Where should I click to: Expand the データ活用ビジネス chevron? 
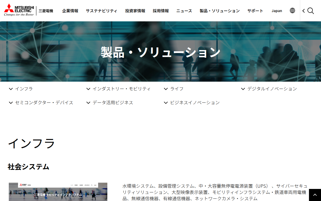(x=88, y=103)
